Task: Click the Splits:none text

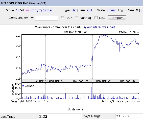Action: point(76,109)
